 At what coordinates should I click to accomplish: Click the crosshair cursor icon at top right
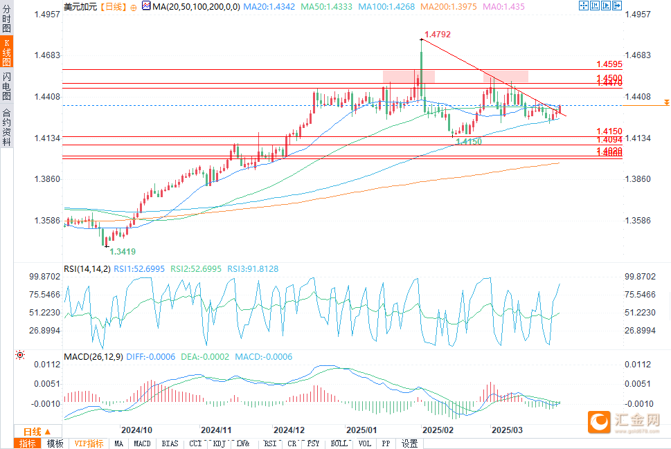[583, 6]
